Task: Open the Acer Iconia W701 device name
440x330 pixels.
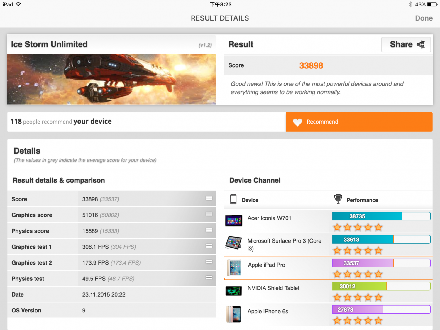Action: (x=269, y=218)
